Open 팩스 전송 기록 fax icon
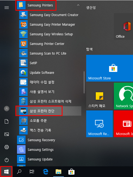Screen dimensions: 133x177 pos(23,130)
